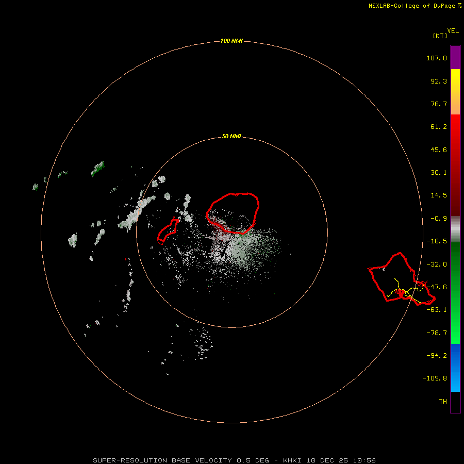Click the TH legend label

[x=443, y=402]
